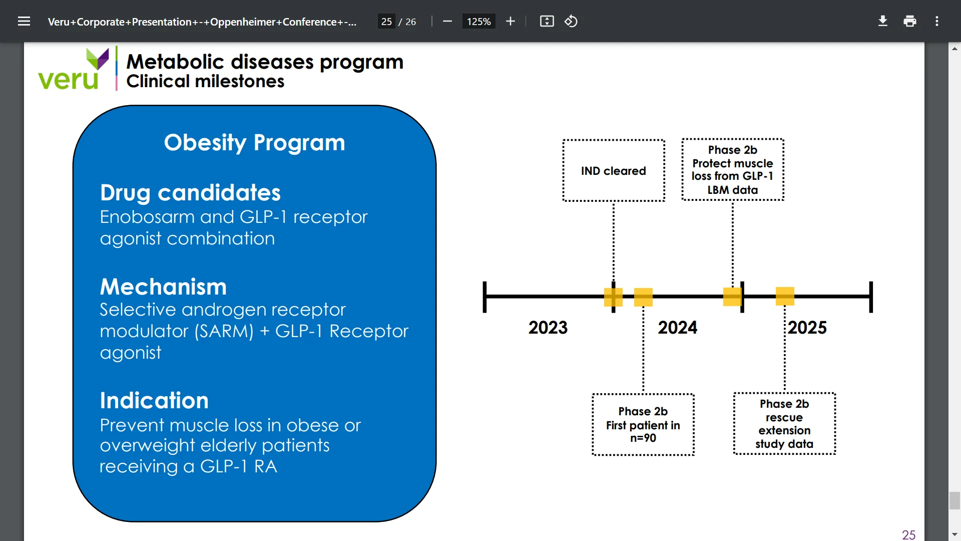This screenshot has width=961, height=541.
Task: Click the yellow marker below LBM data
Action: coord(732,297)
